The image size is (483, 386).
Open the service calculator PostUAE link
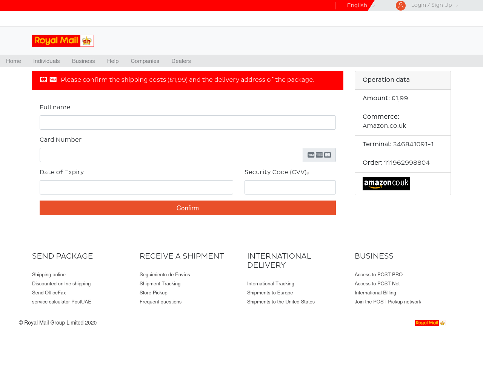pos(62,302)
